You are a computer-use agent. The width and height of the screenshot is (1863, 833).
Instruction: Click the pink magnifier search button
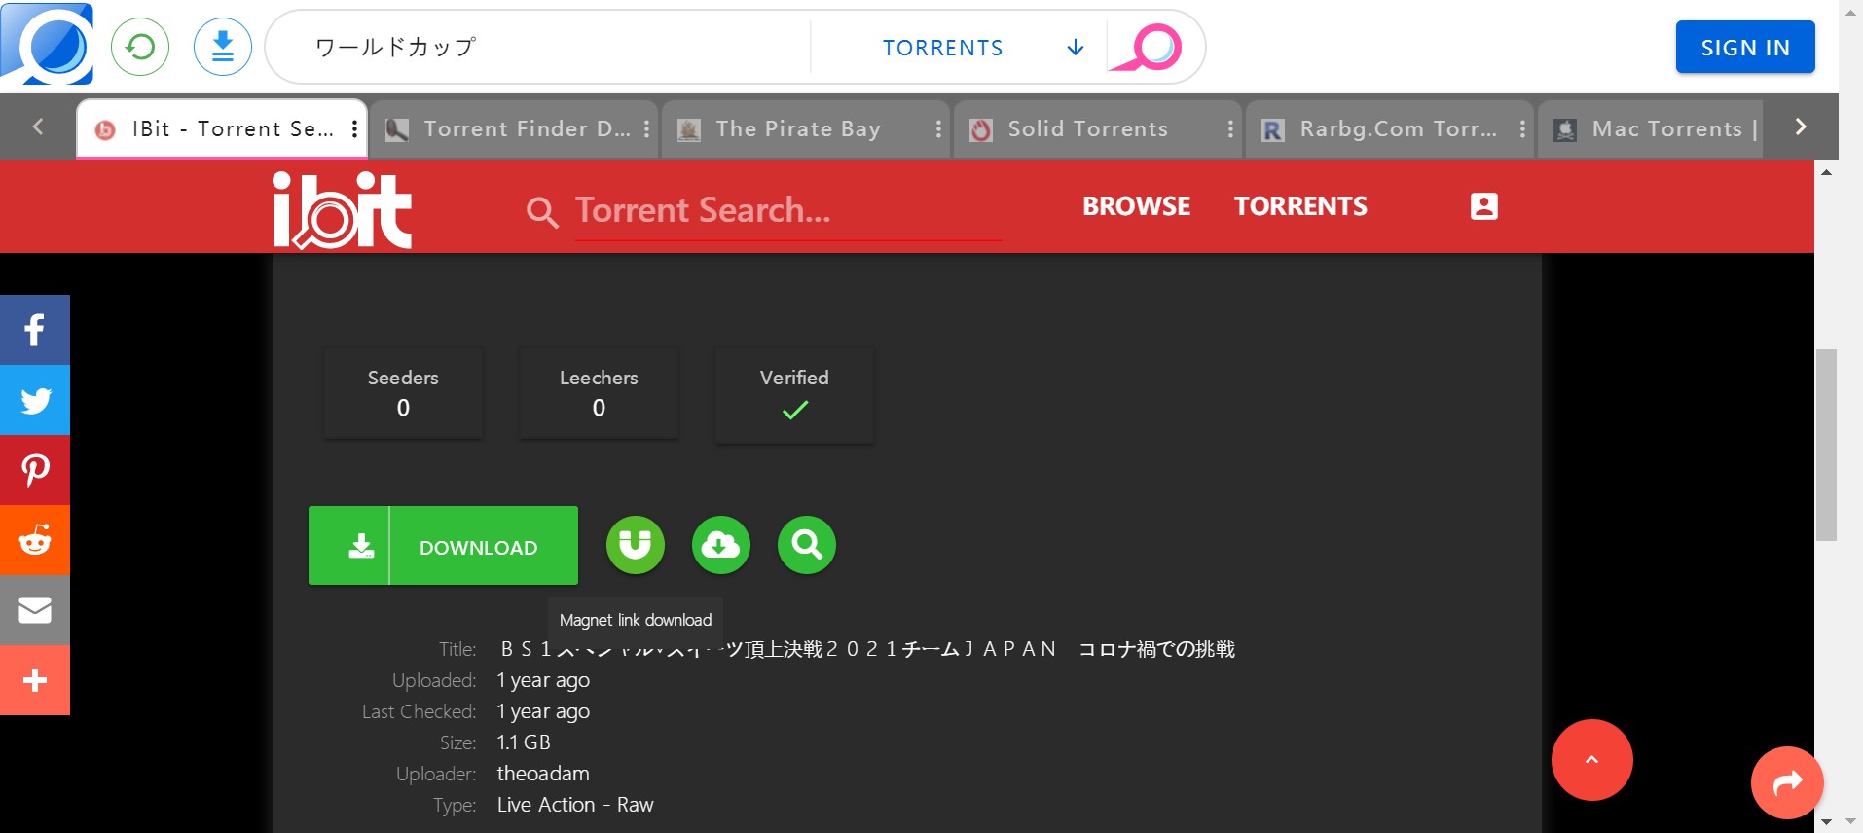point(1146,48)
